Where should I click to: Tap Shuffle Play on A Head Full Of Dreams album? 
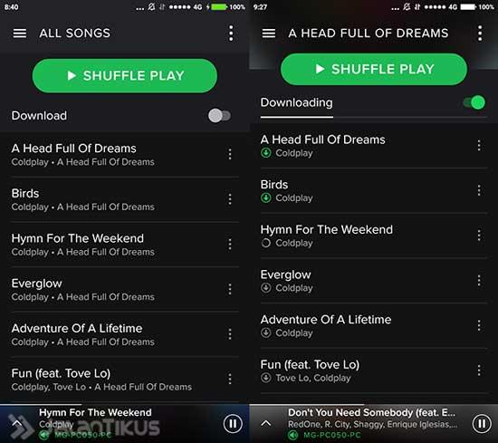(x=374, y=69)
